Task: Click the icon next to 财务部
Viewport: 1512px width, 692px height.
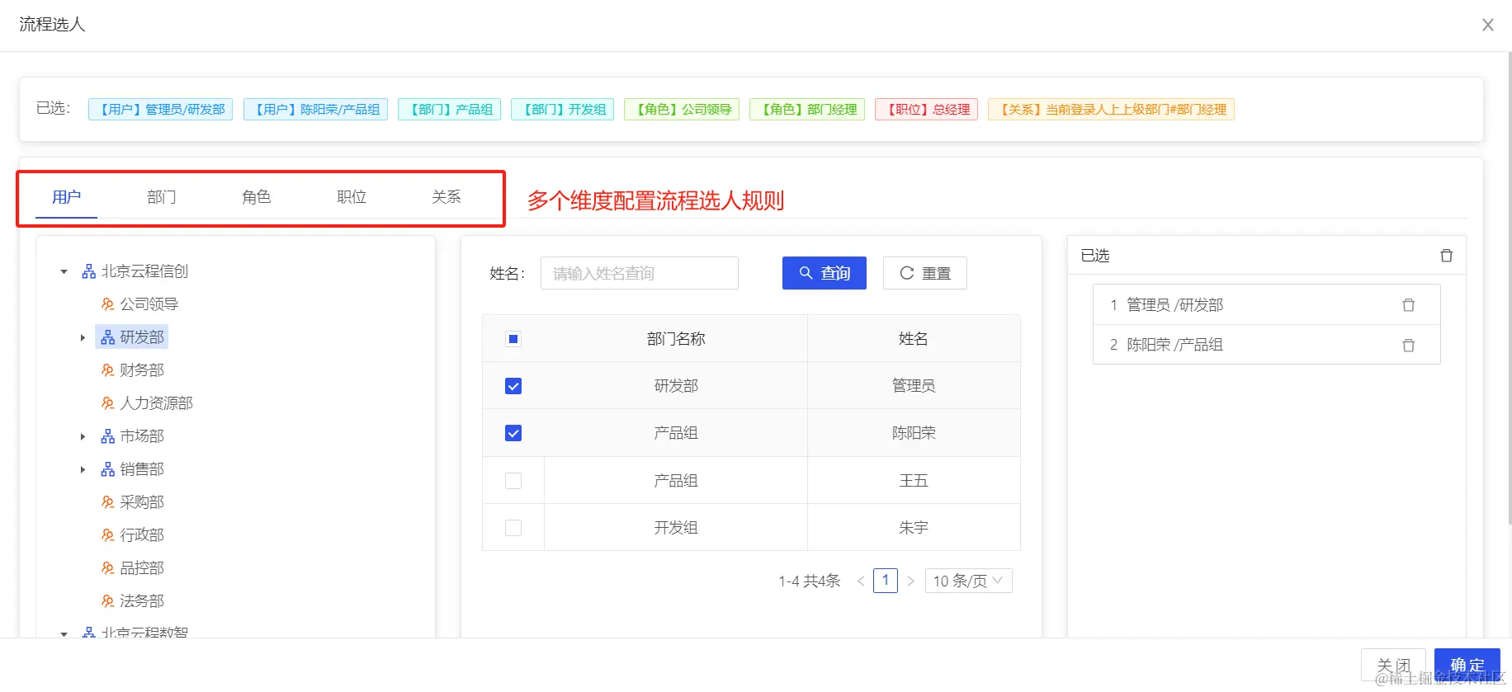Action: (x=107, y=370)
